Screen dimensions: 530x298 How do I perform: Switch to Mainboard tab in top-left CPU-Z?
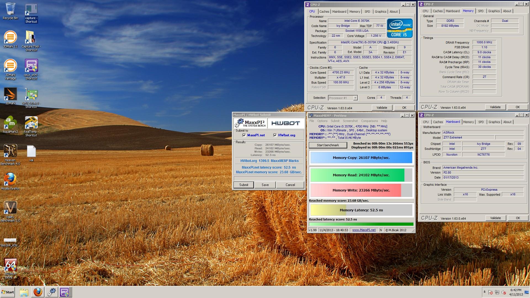tap(339, 12)
